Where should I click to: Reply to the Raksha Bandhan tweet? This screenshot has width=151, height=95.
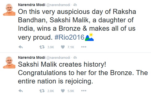(20, 47)
